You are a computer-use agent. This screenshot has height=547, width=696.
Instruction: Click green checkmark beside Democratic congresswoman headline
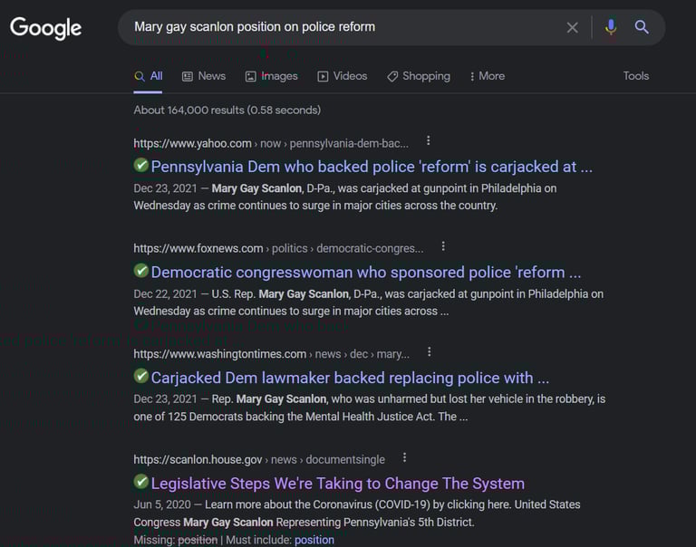[141, 271]
